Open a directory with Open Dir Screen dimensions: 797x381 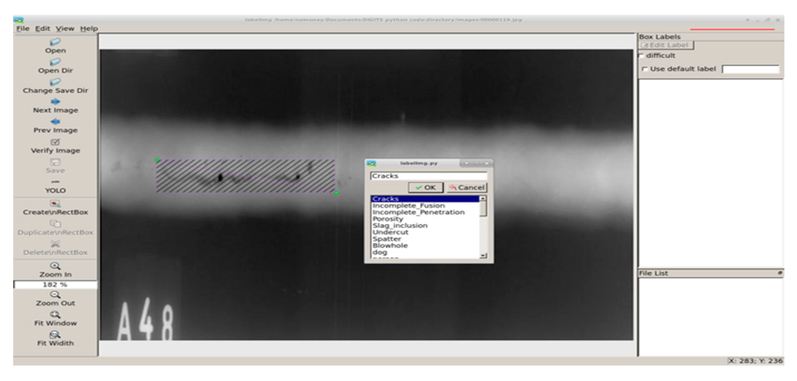click(55, 63)
